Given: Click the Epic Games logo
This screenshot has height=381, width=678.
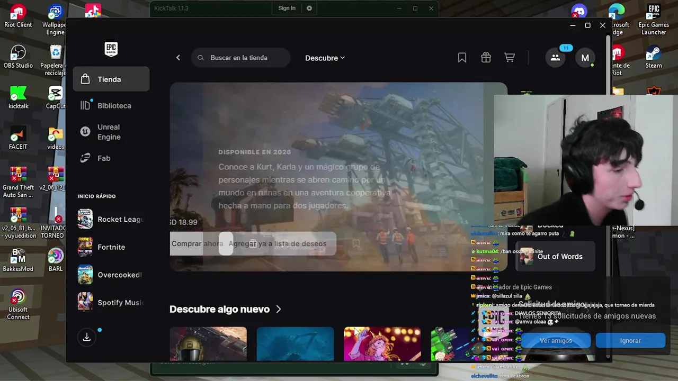Looking at the screenshot, I should coord(111,49).
